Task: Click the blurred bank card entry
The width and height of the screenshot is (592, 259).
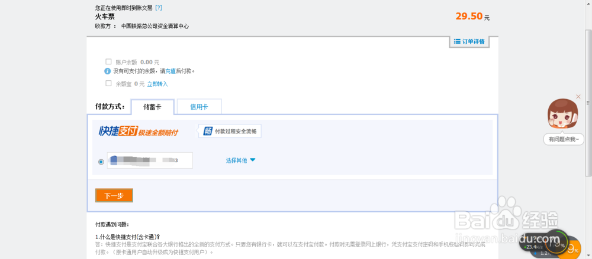Action: 150,160
